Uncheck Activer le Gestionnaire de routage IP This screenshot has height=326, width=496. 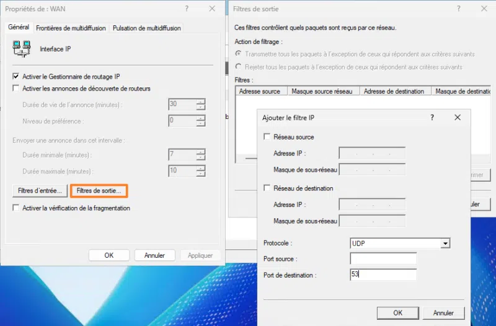click(16, 76)
